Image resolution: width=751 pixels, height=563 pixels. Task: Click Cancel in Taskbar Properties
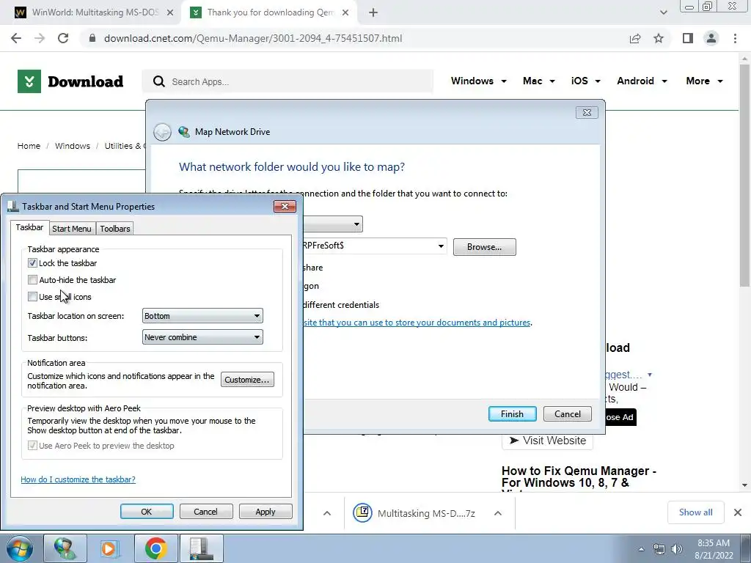(x=205, y=511)
